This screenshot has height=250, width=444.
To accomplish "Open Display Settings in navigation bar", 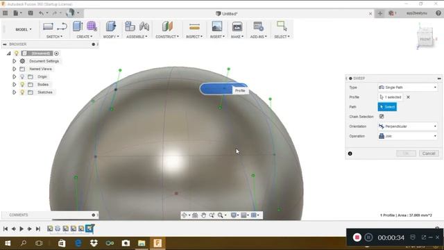I will click(234, 215).
